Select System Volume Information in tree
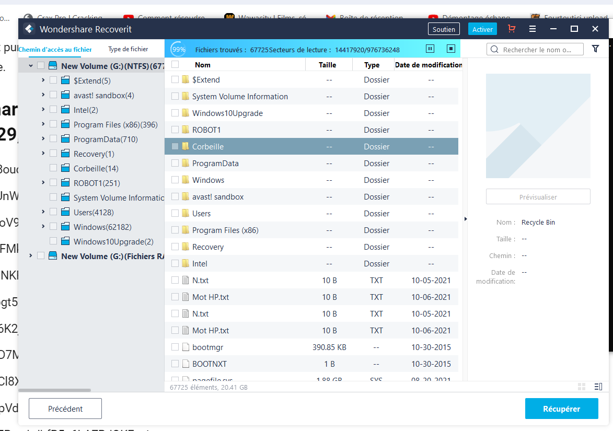The image size is (613, 431). [x=119, y=197]
